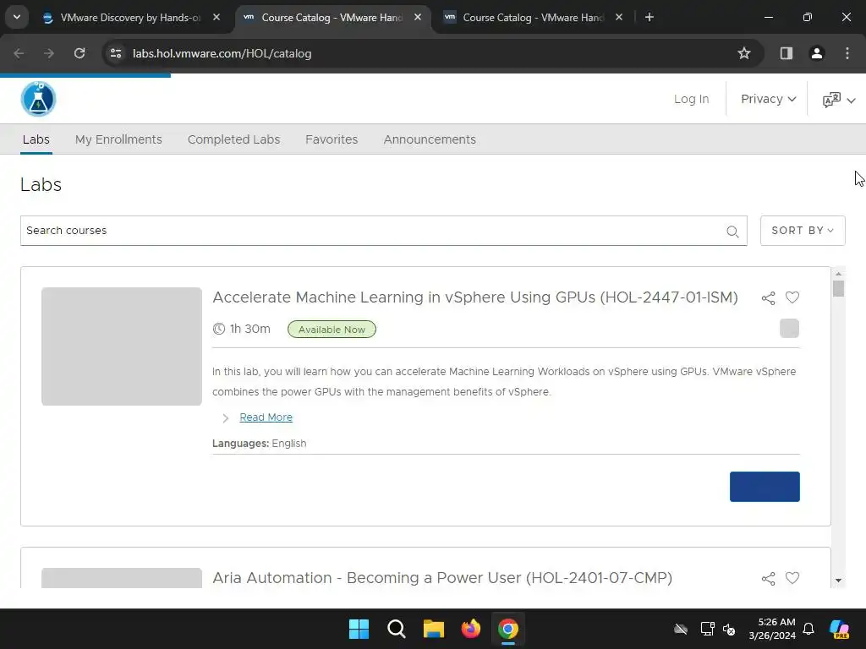Go back to the previous page
This screenshot has height=649, width=866.
19,53
